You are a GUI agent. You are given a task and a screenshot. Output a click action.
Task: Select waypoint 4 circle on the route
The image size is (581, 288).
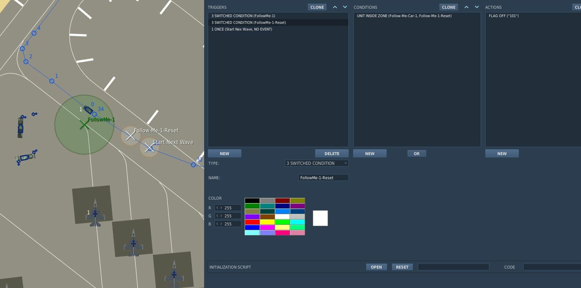[34, 33]
